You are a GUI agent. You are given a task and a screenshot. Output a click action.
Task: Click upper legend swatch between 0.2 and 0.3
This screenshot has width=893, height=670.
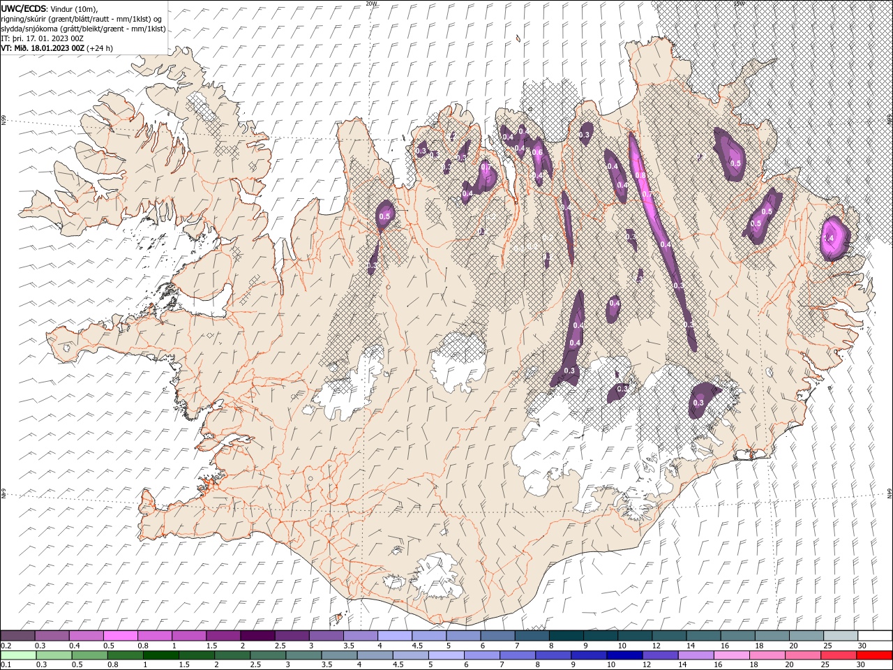(x=18, y=636)
